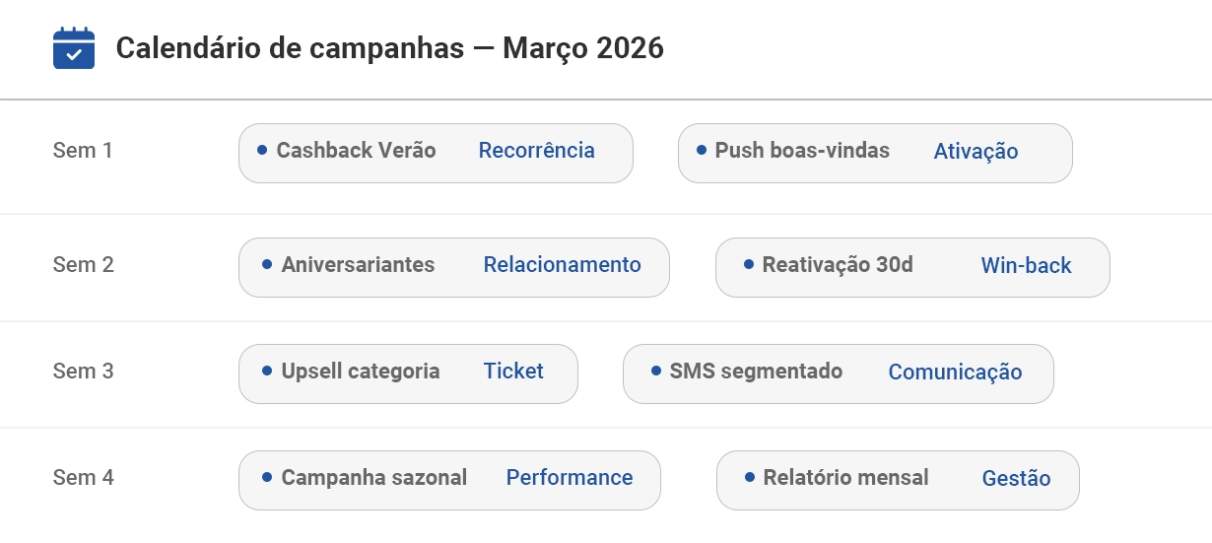
Task: Click the calendar icon in the header
Action: (74, 48)
